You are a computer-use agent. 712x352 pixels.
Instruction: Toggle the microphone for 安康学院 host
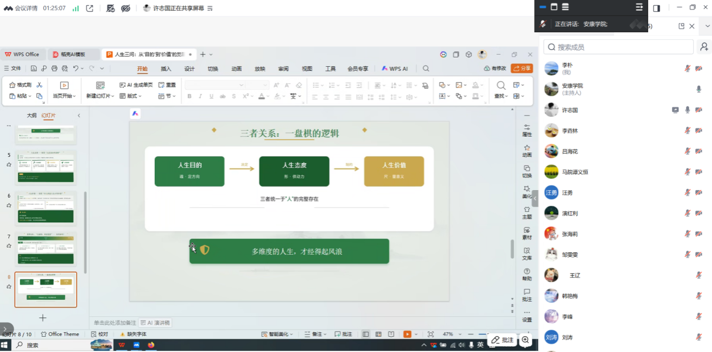tap(699, 89)
